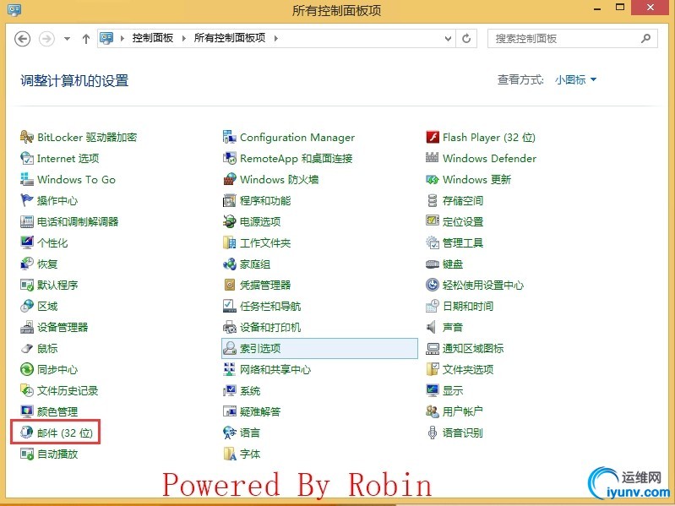Expand the chevron after 所有控制面板项 in the breadcrumb
The height and width of the screenshot is (506, 675).
point(276,38)
